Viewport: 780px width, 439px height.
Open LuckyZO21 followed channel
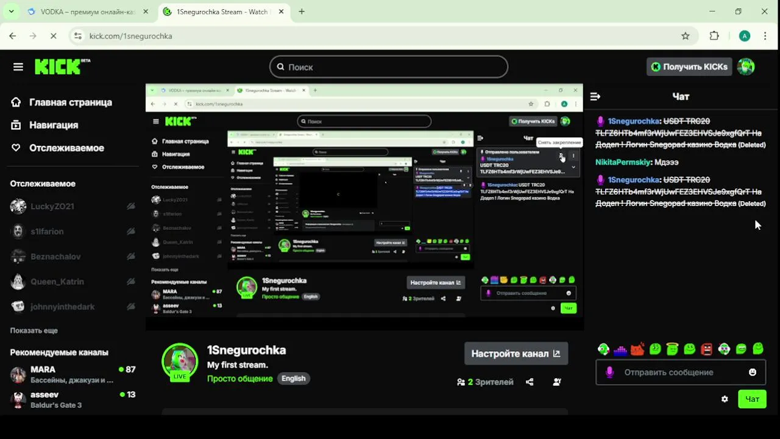(x=73, y=207)
